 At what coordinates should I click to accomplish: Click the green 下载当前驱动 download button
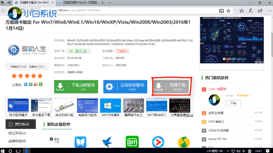pyautogui.click(x=76, y=87)
